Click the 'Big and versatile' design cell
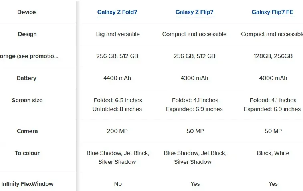Screen dimensions: 303x191 pyautogui.click(x=118, y=34)
